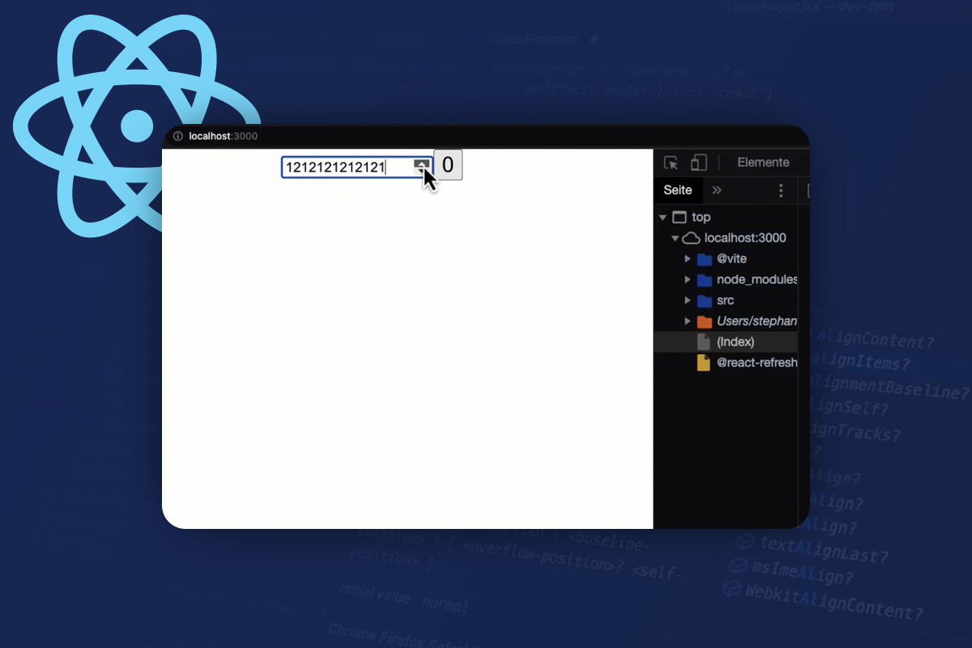Collapse the top frame node
The width and height of the screenshot is (972, 648).
click(663, 217)
